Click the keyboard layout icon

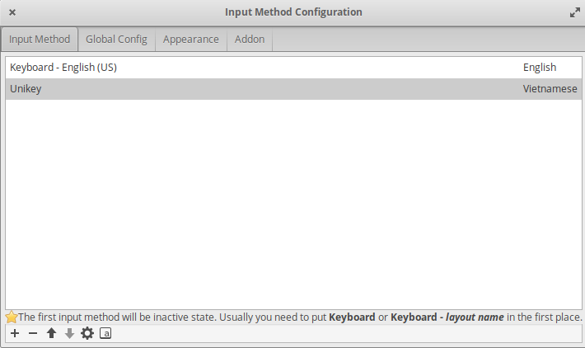pos(105,334)
